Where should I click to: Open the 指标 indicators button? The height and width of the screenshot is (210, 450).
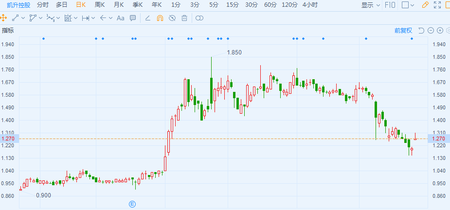tap(8, 31)
